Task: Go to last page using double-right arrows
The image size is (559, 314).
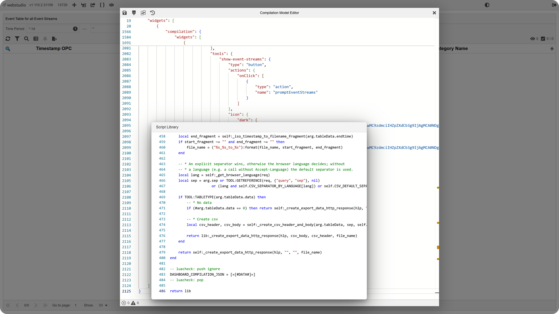Action: pos(45,305)
